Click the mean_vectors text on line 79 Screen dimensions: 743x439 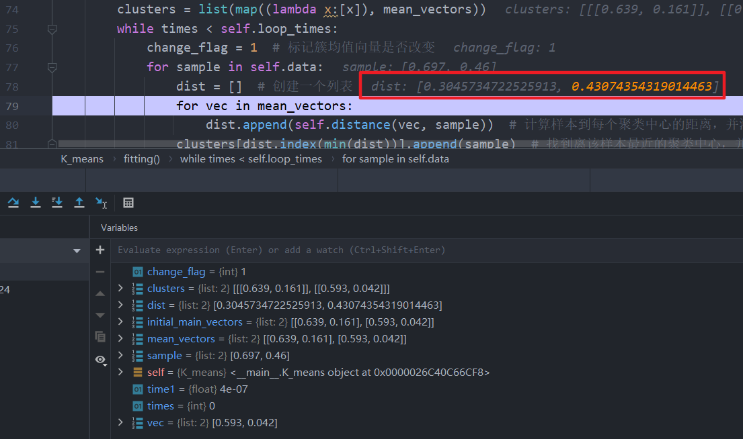click(x=302, y=106)
